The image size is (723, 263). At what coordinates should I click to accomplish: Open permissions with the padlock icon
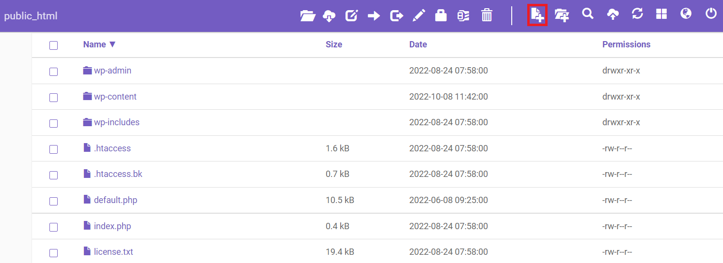pos(440,15)
